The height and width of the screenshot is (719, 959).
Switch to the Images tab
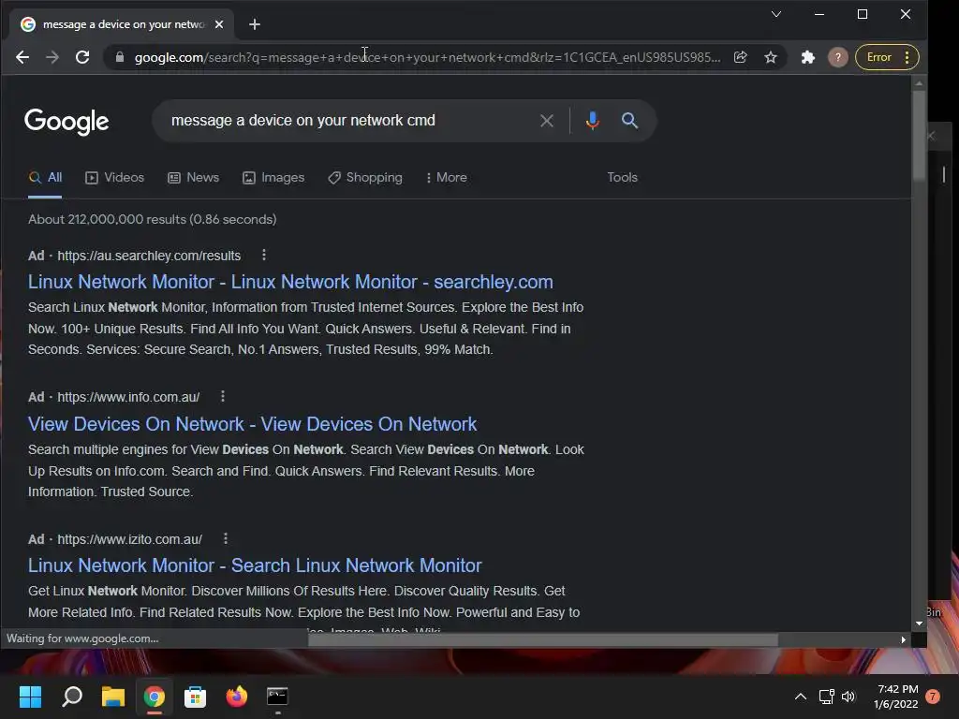[x=273, y=178]
